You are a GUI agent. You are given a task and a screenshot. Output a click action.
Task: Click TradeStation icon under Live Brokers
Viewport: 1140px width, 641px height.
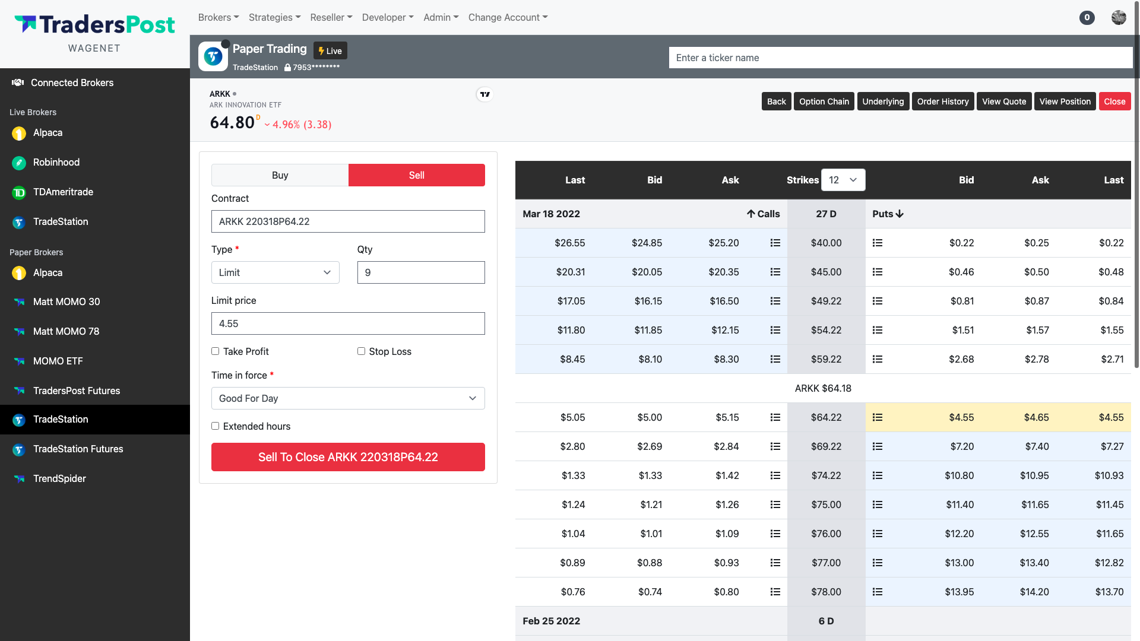tap(19, 222)
